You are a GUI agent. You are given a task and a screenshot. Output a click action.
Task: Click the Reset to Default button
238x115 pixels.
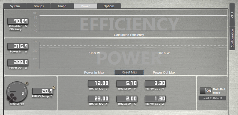pos(212,98)
